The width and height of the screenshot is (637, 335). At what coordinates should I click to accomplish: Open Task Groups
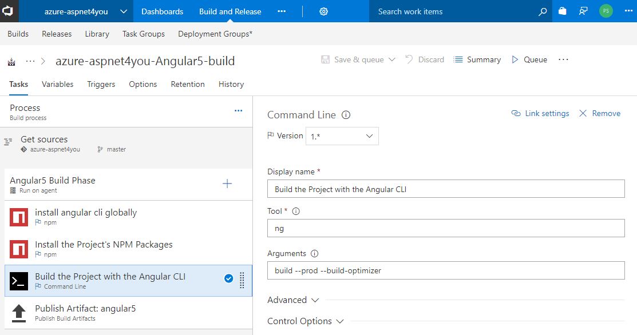pos(144,34)
